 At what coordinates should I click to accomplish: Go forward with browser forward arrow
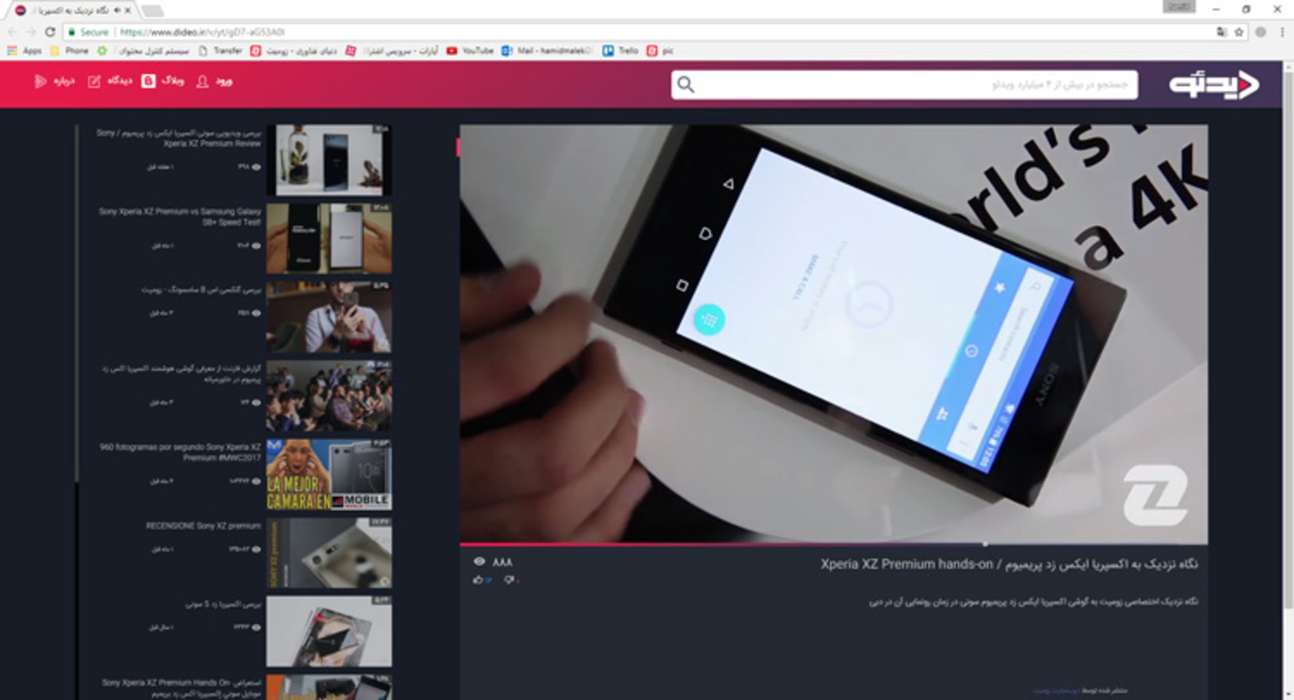tap(31, 32)
